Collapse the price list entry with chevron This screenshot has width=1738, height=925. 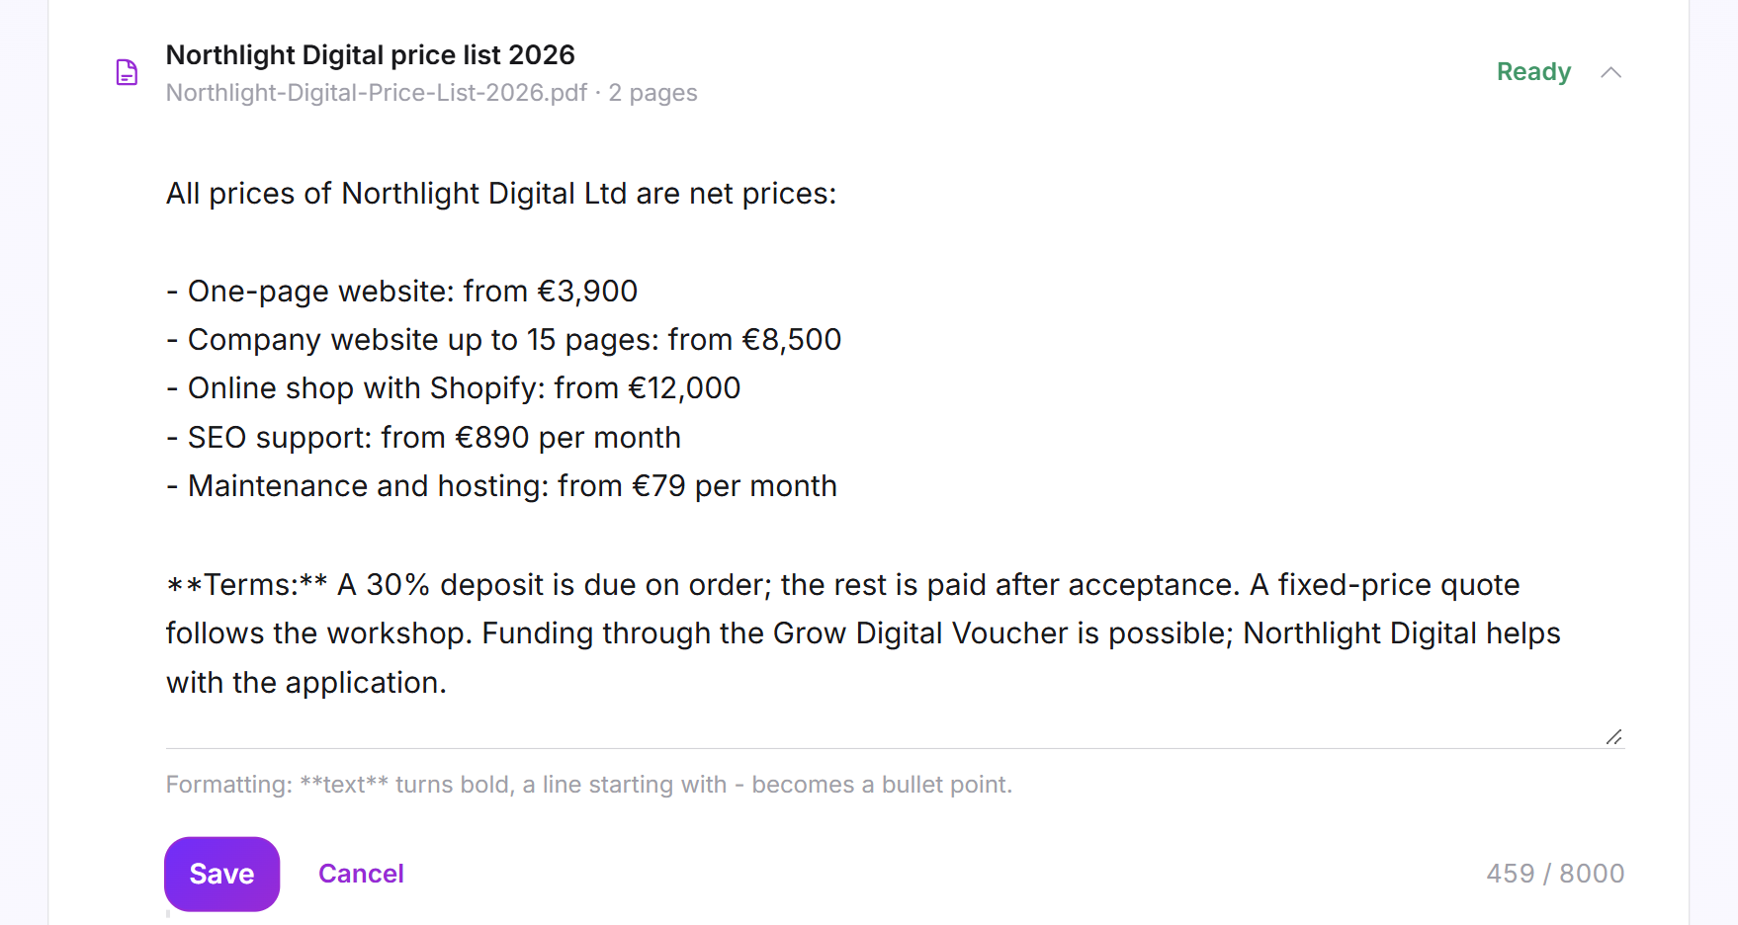click(x=1610, y=72)
